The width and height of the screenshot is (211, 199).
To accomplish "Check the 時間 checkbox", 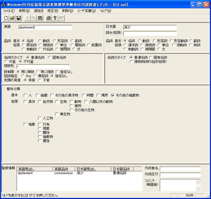I will pyautogui.click(x=84, y=95).
